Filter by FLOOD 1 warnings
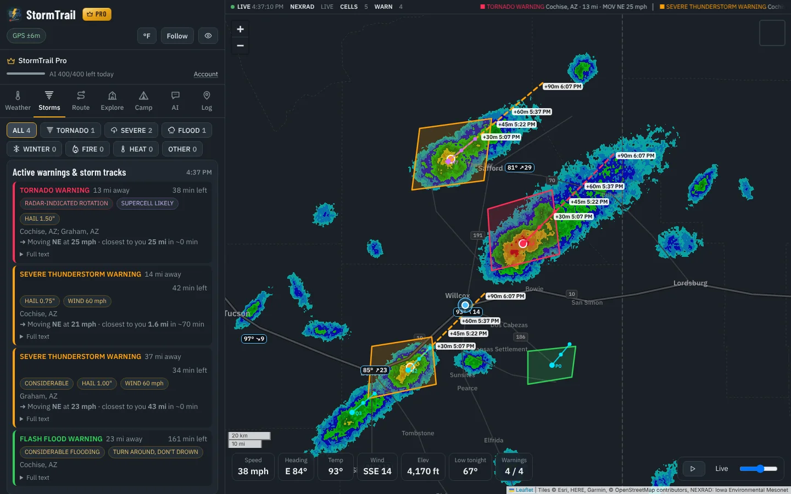The height and width of the screenshot is (494, 791). [187, 130]
